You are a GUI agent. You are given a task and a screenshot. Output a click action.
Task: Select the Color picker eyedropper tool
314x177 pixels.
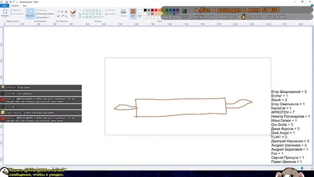(62, 16)
